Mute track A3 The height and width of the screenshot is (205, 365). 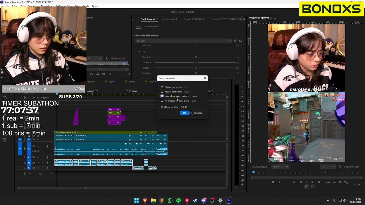[38, 163]
